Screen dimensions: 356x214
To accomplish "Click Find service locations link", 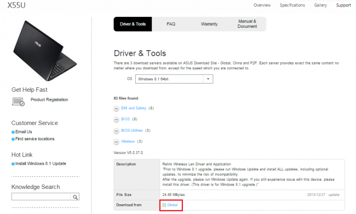I will pos(35,139).
